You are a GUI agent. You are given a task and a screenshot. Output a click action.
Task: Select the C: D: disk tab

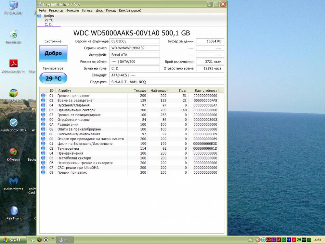[48, 20]
